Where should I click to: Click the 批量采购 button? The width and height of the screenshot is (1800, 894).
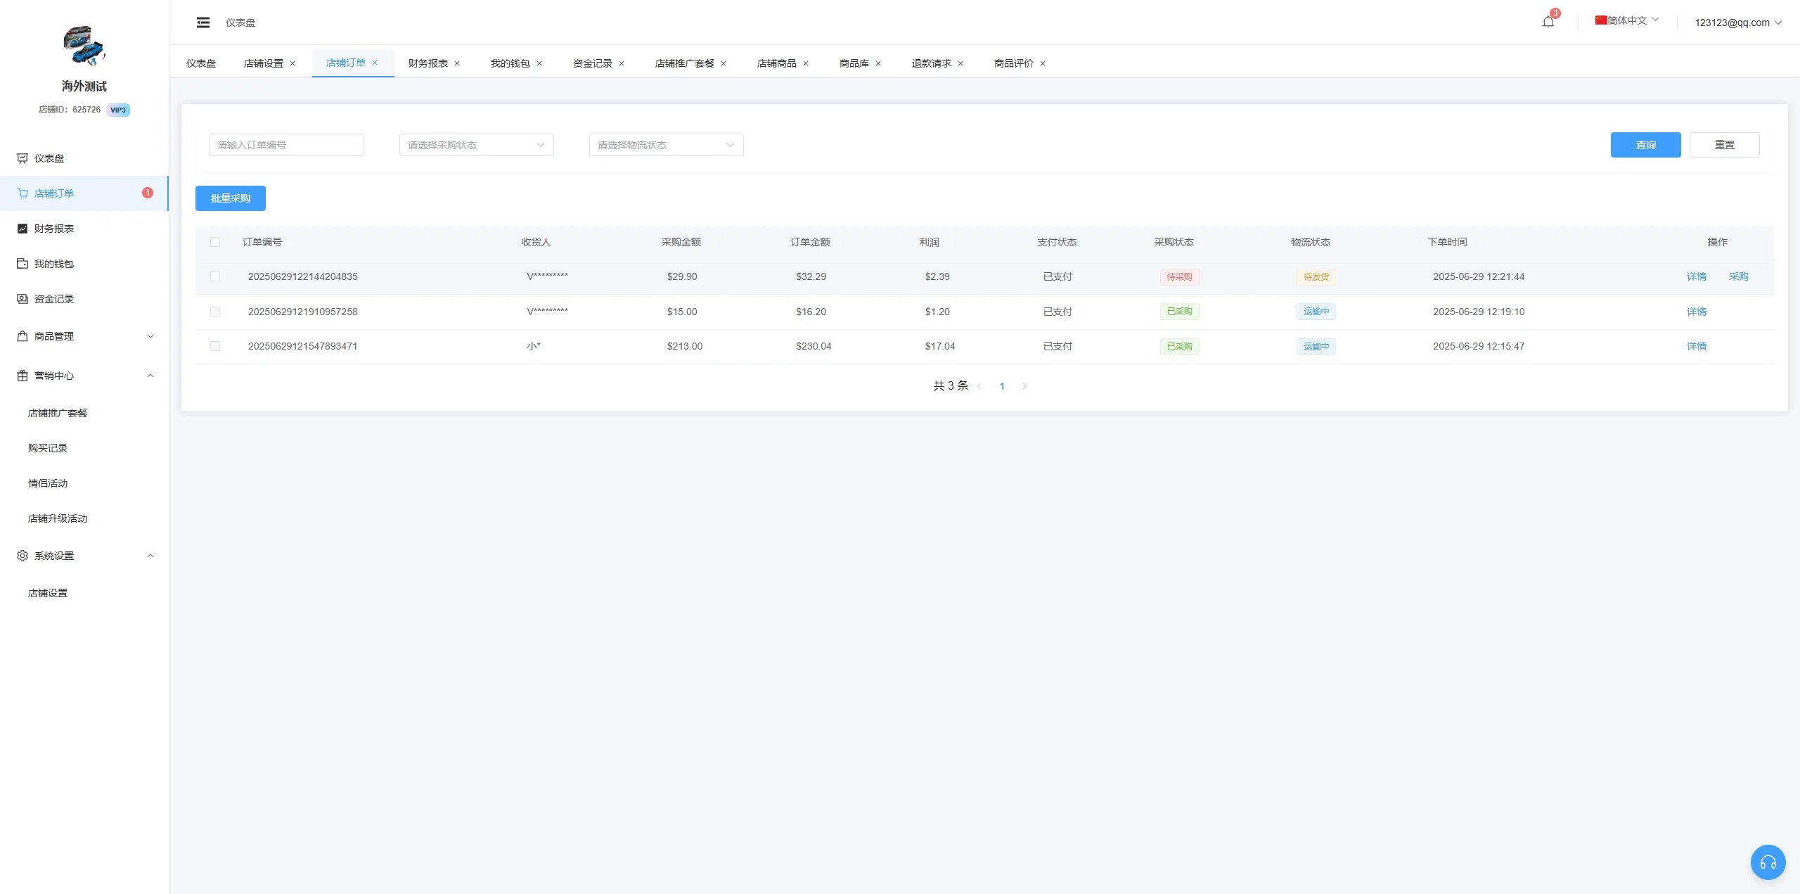pyautogui.click(x=230, y=198)
